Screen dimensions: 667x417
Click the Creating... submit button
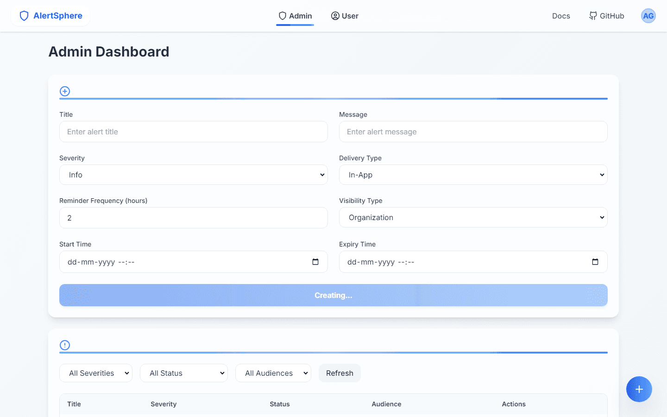(x=333, y=295)
